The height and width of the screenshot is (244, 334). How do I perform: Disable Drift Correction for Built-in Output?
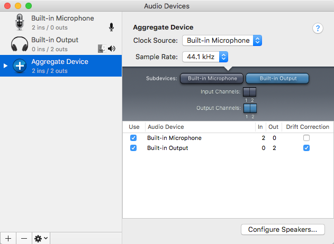[306, 148]
